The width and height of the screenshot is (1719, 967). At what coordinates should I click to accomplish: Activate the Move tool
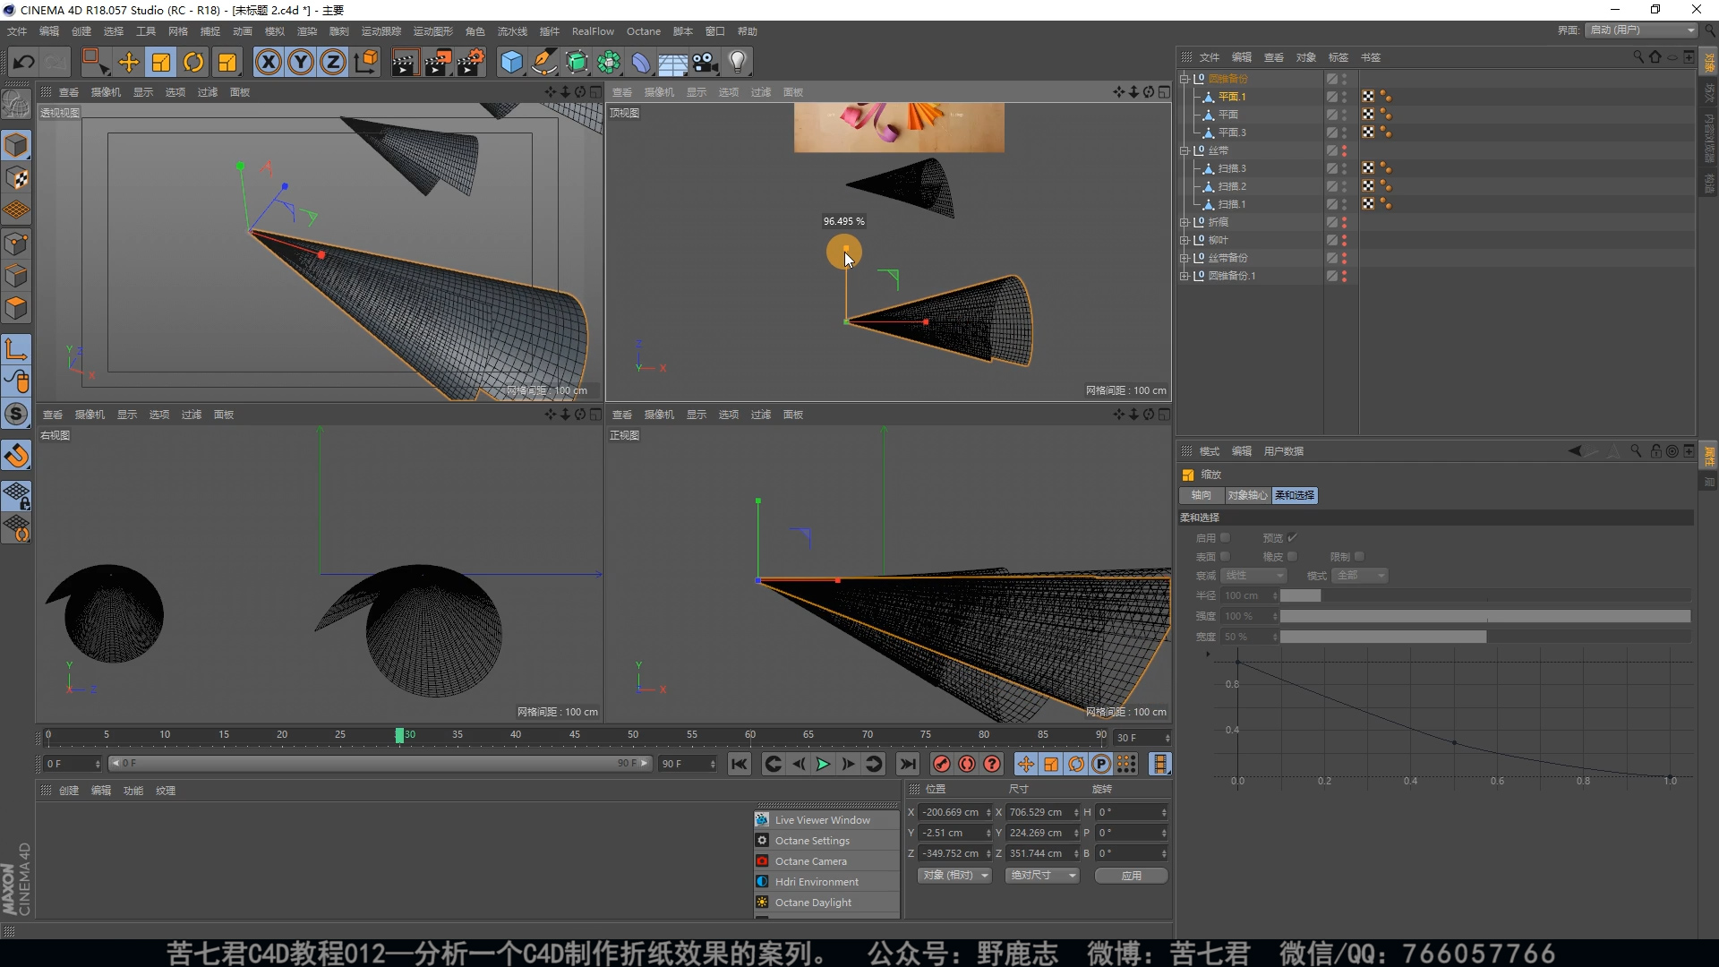pos(129,62)
